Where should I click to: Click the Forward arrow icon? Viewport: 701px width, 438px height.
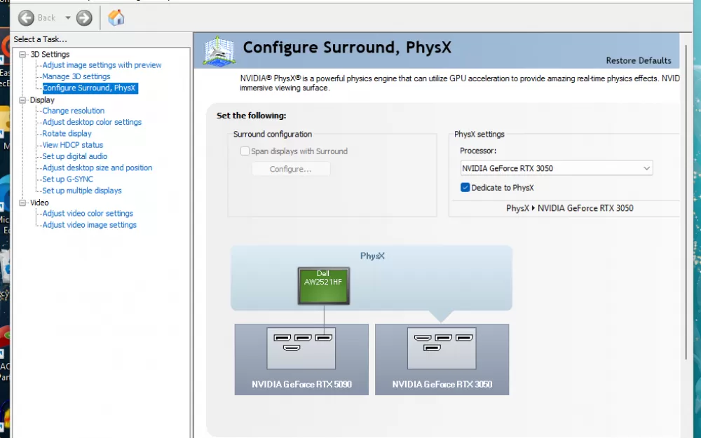point(84,18)
